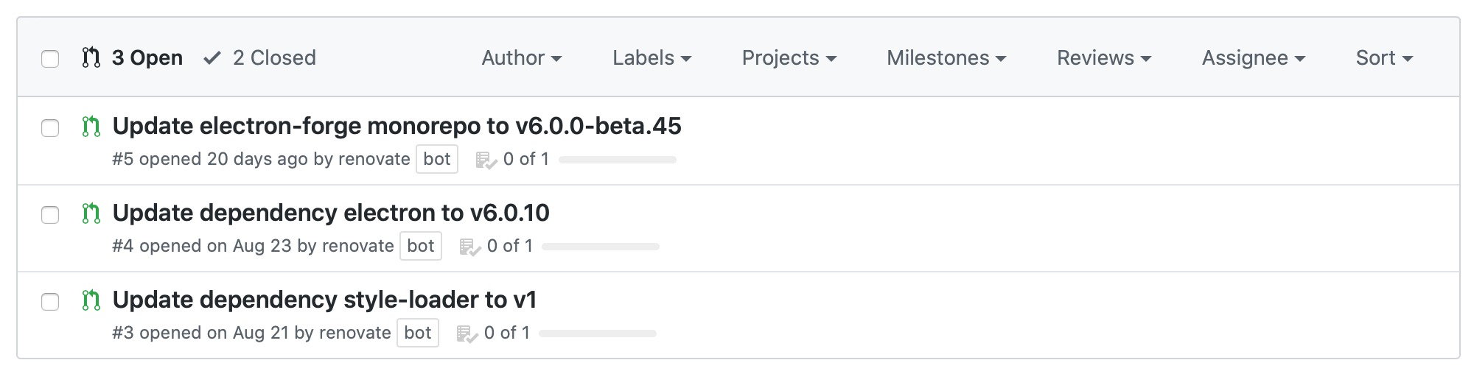Click the task checklist icon on PR #5
This screenshot has width=1474, height=374.
[x=486, y=160]
